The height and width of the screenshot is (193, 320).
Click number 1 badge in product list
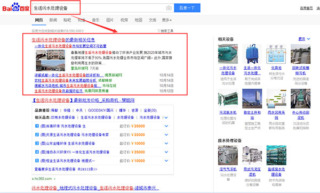tap(37, 126)
